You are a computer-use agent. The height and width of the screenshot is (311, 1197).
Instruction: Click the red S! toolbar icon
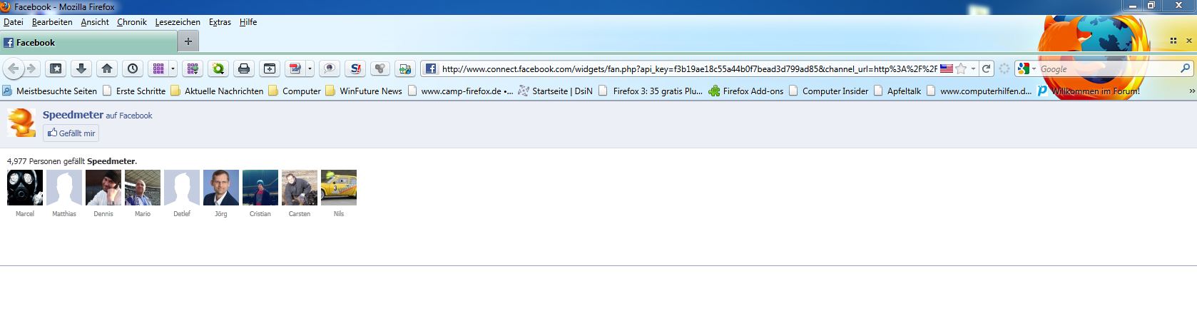point(355,68)
